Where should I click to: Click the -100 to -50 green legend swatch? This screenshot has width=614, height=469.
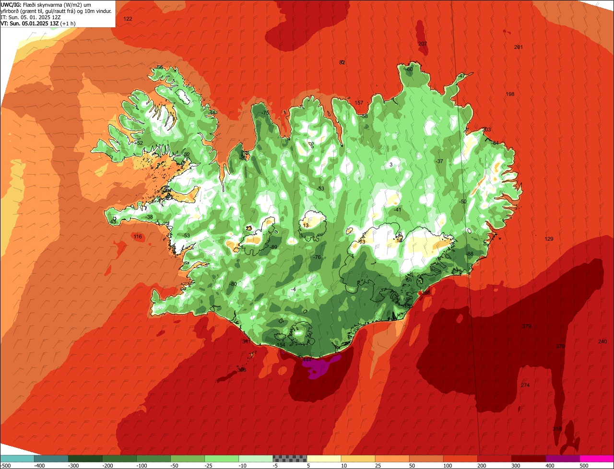click(153, 458)
